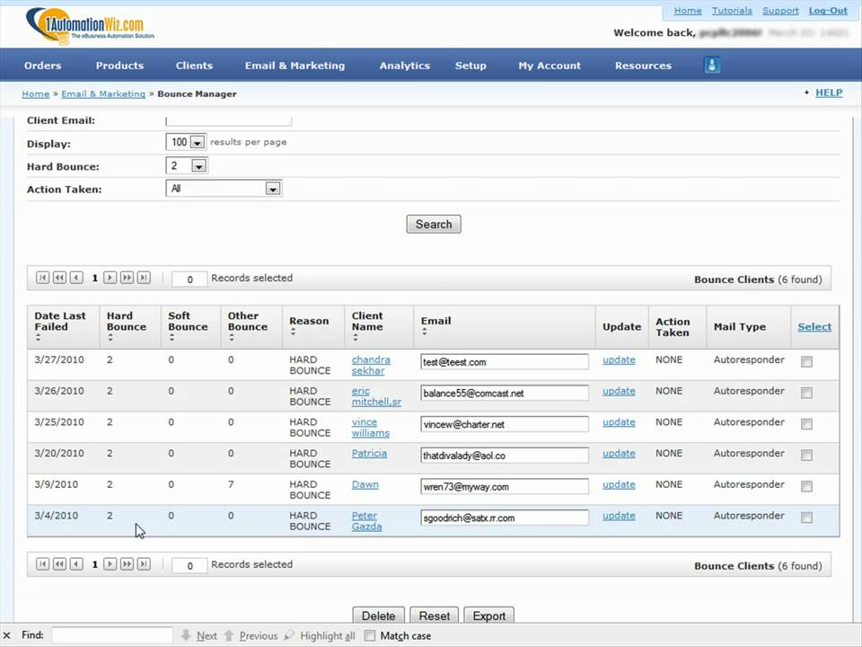Click the Log-Out link
The width and height of the screenshot is (862, 647).
tap(828, 11)
